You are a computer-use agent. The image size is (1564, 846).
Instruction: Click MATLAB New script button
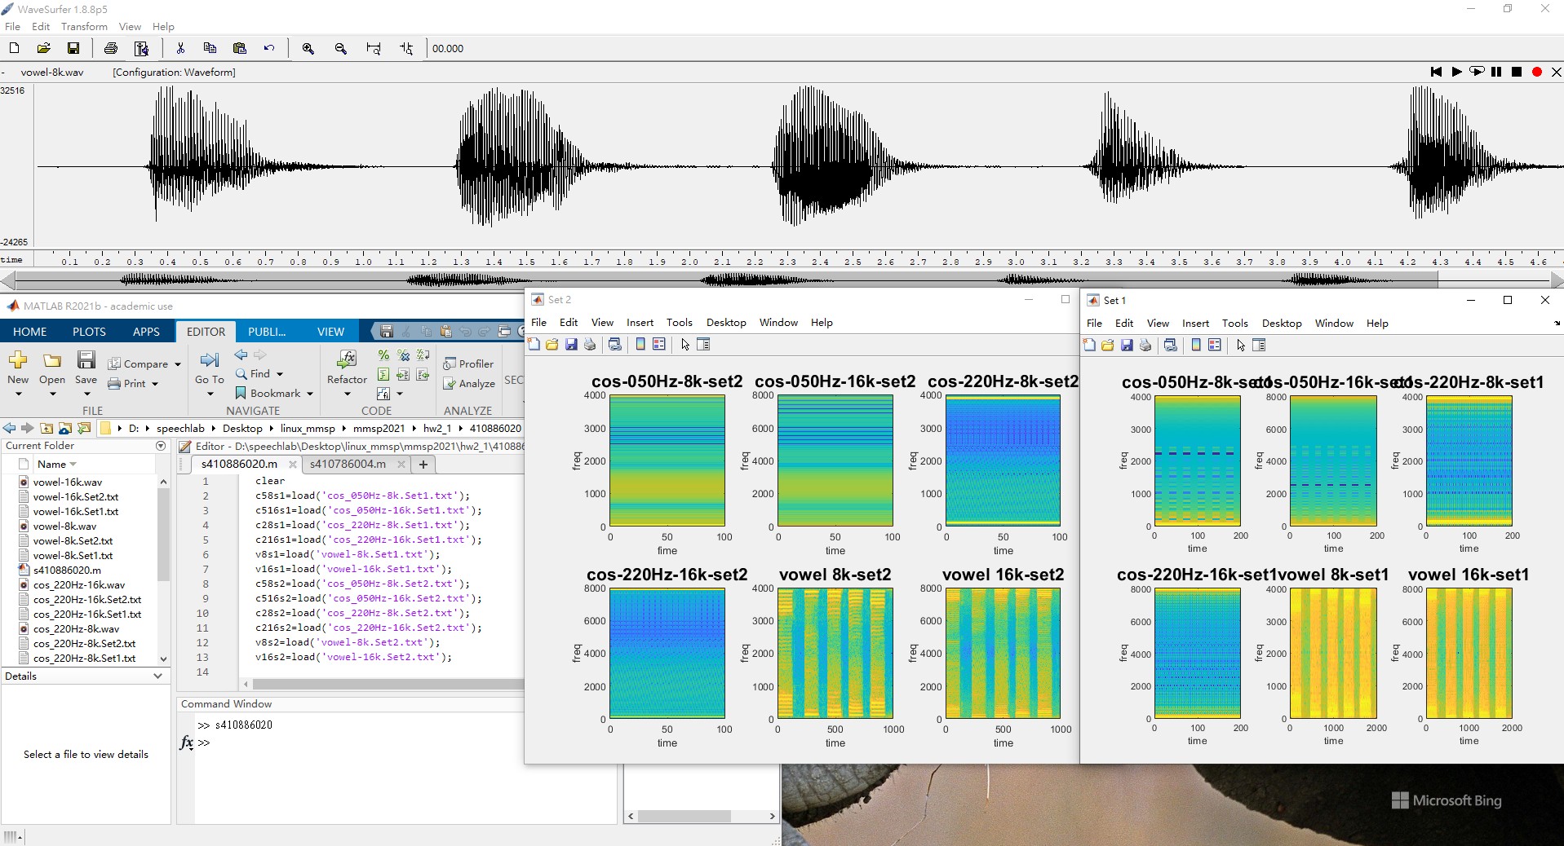(18, 359)
